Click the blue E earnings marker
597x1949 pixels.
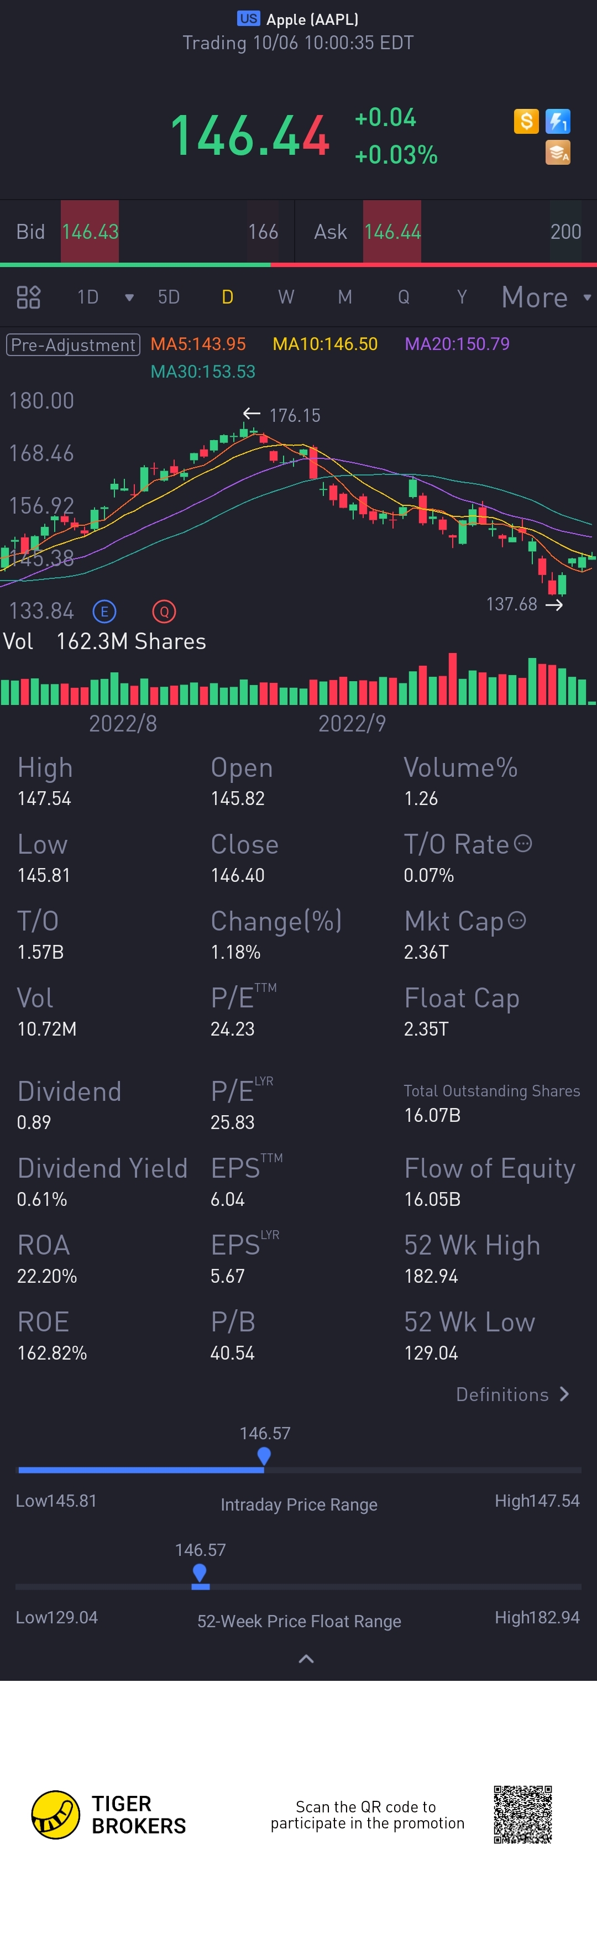pos(104,610)
